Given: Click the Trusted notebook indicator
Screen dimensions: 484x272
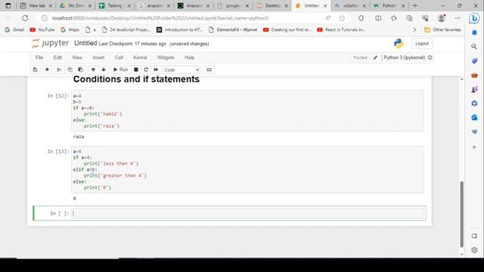Looking at the screenshot, I should [x=360, y=57].
